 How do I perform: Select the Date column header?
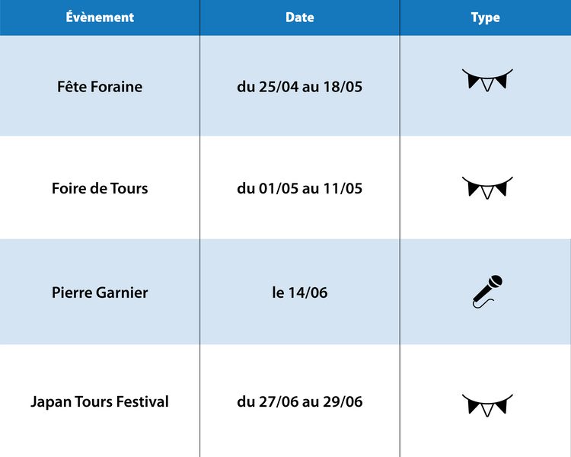click(300, 17)
